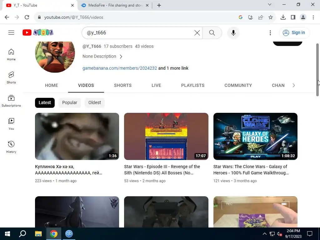Open the YouTube hamburger guide menu
Viewport: 320px width, 240px height.
point(11,32)
